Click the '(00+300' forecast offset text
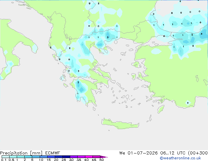 click(198, 153)
